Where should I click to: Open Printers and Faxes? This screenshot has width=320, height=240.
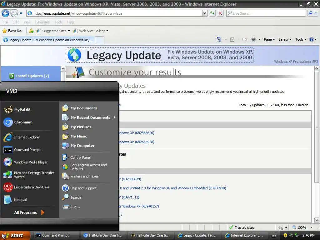pos(80,176)
